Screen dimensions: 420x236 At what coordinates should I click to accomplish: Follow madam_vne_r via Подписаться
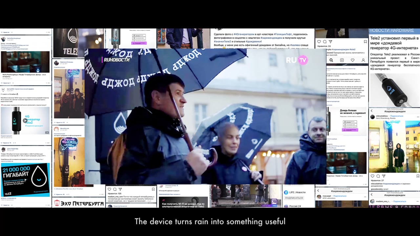point(400,201)
